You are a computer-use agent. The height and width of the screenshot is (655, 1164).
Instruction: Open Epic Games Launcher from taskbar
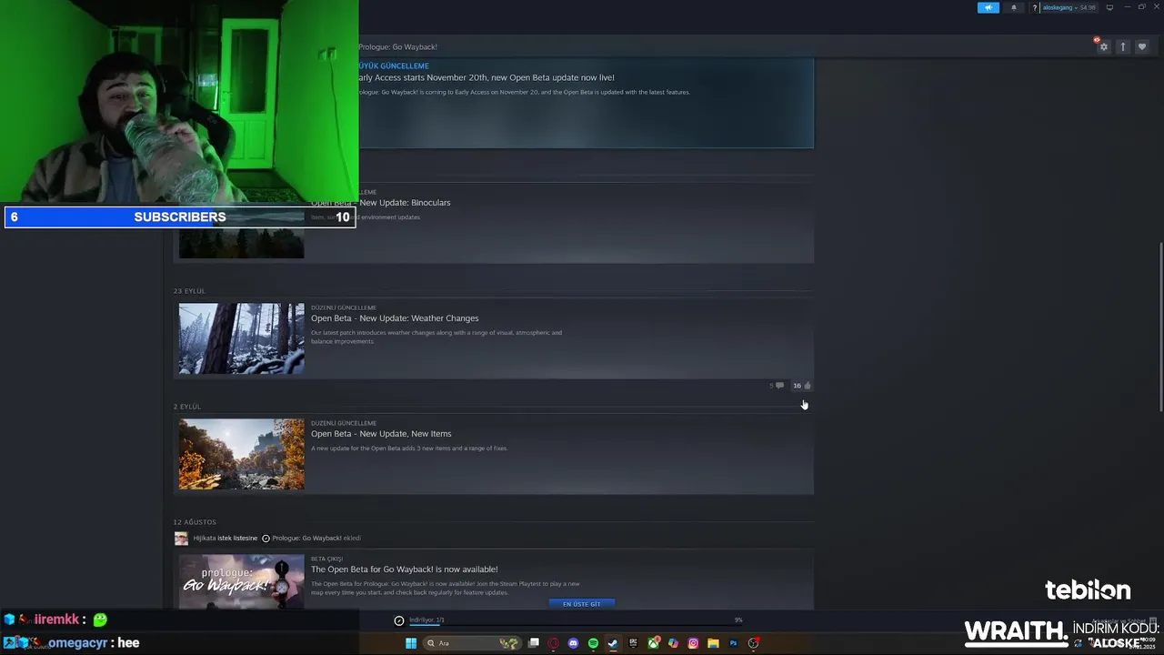pos(633,643)
